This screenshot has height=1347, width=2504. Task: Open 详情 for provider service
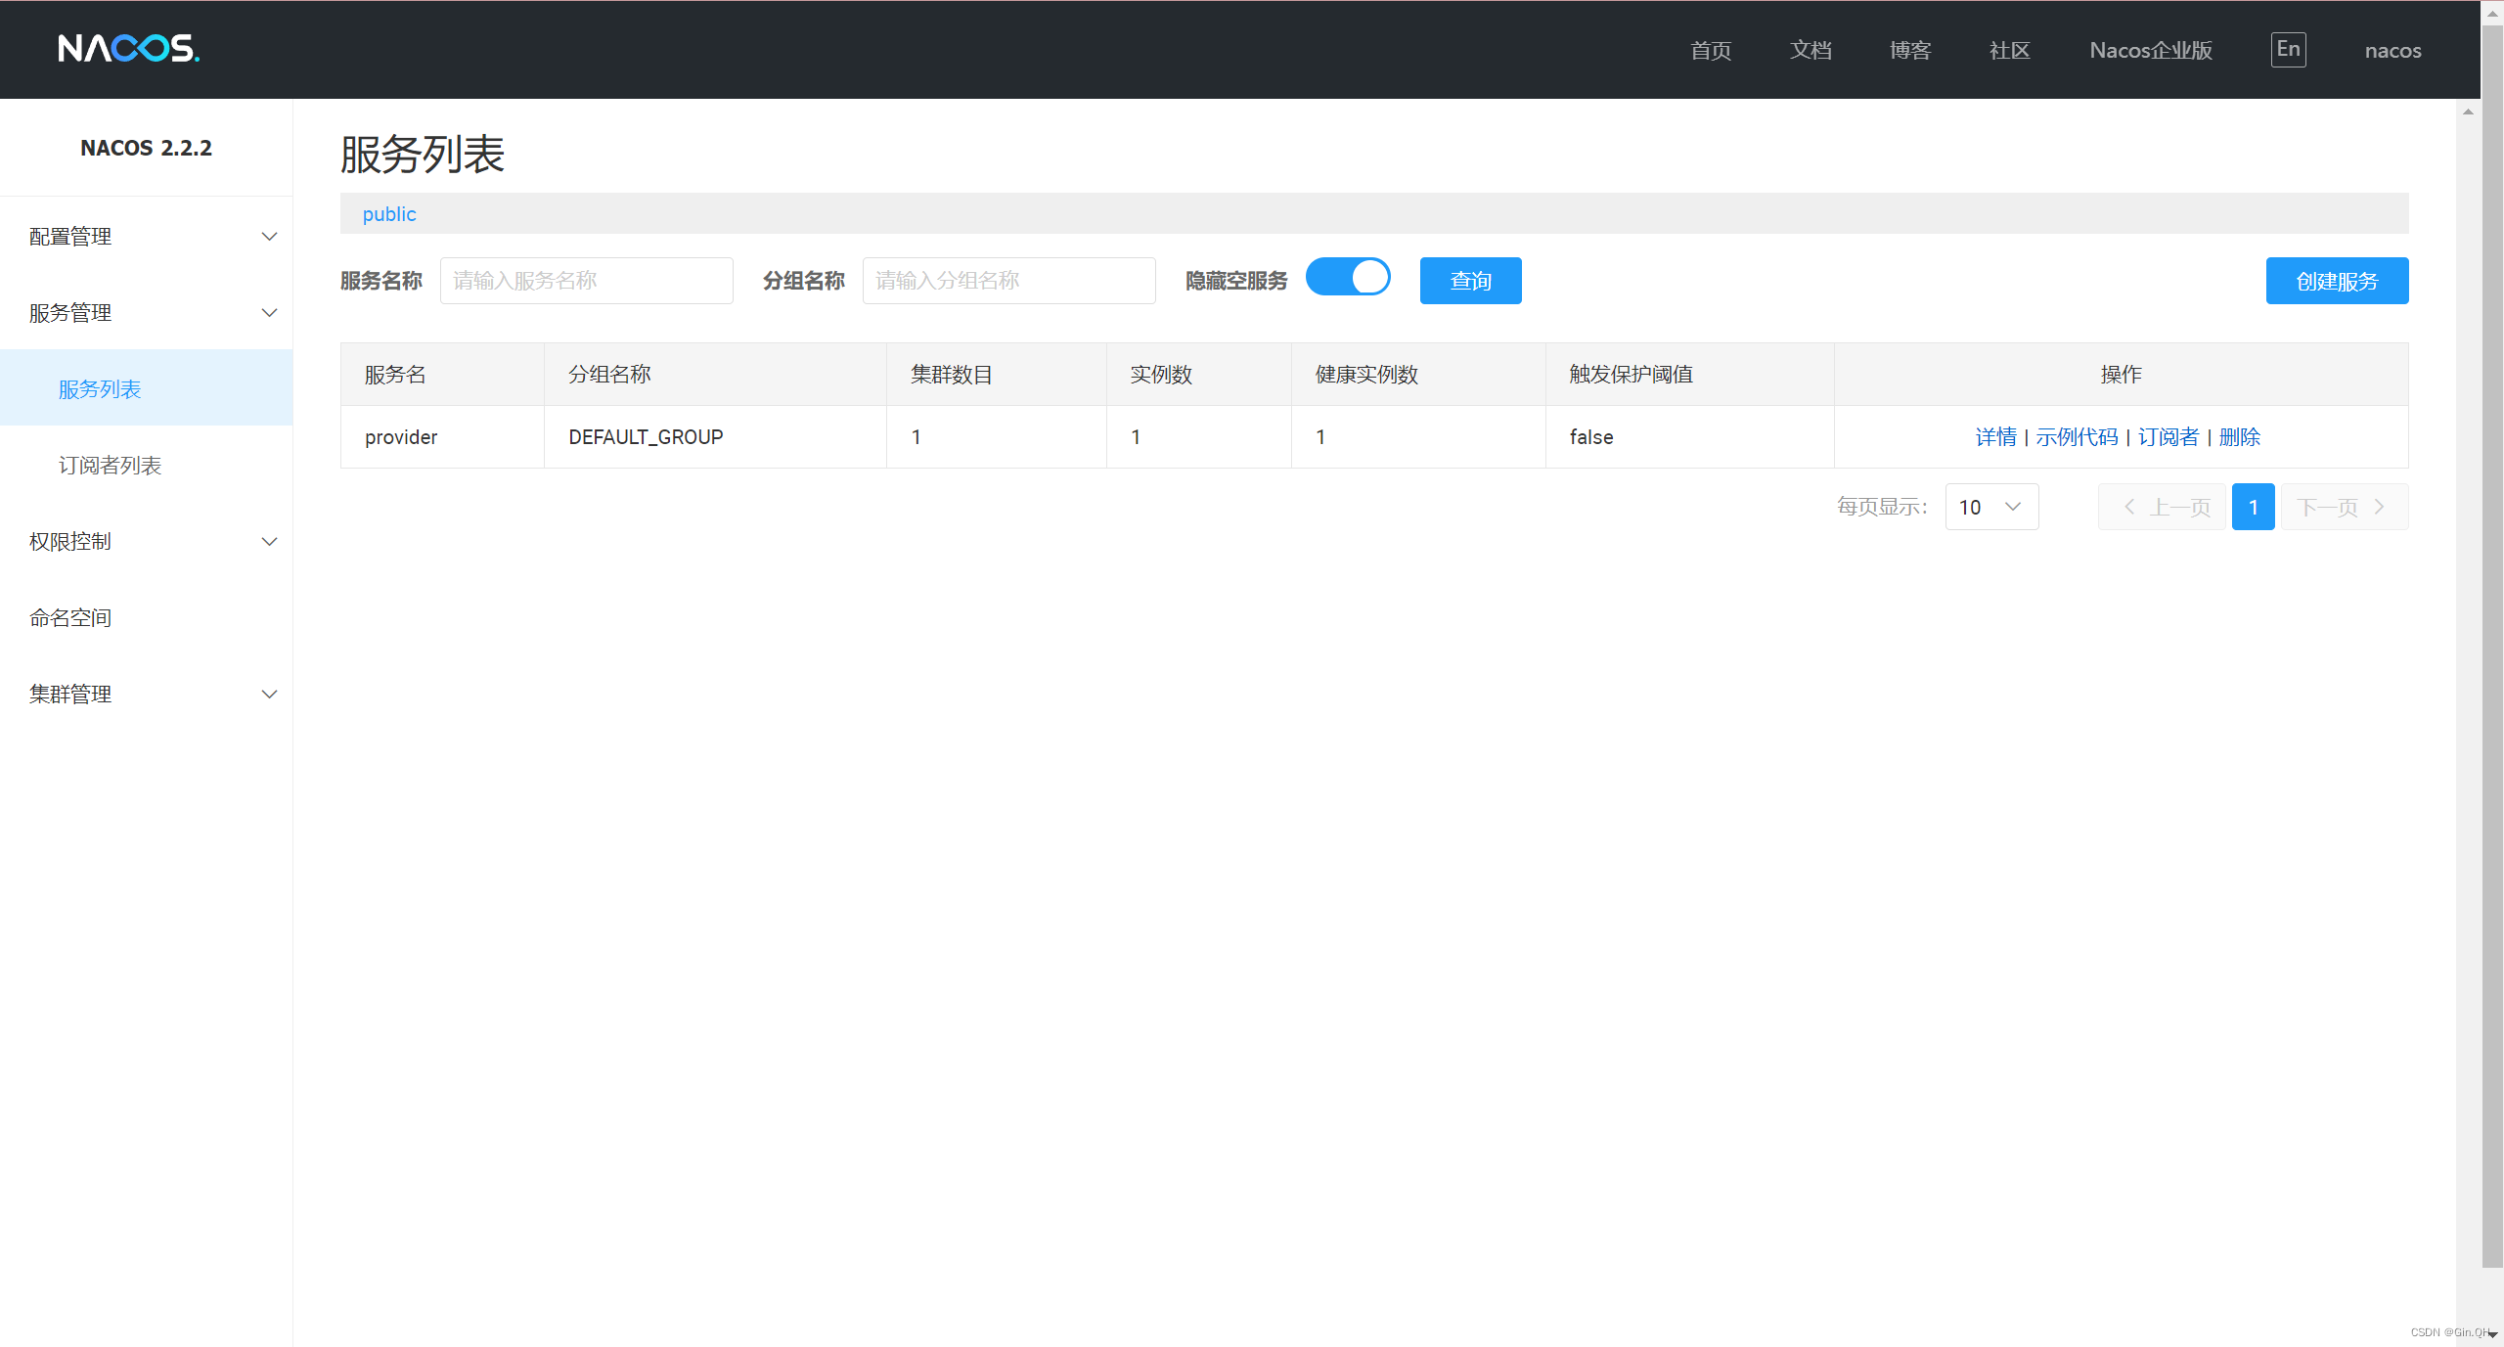pyautogui.click(x=1995, y=437)
